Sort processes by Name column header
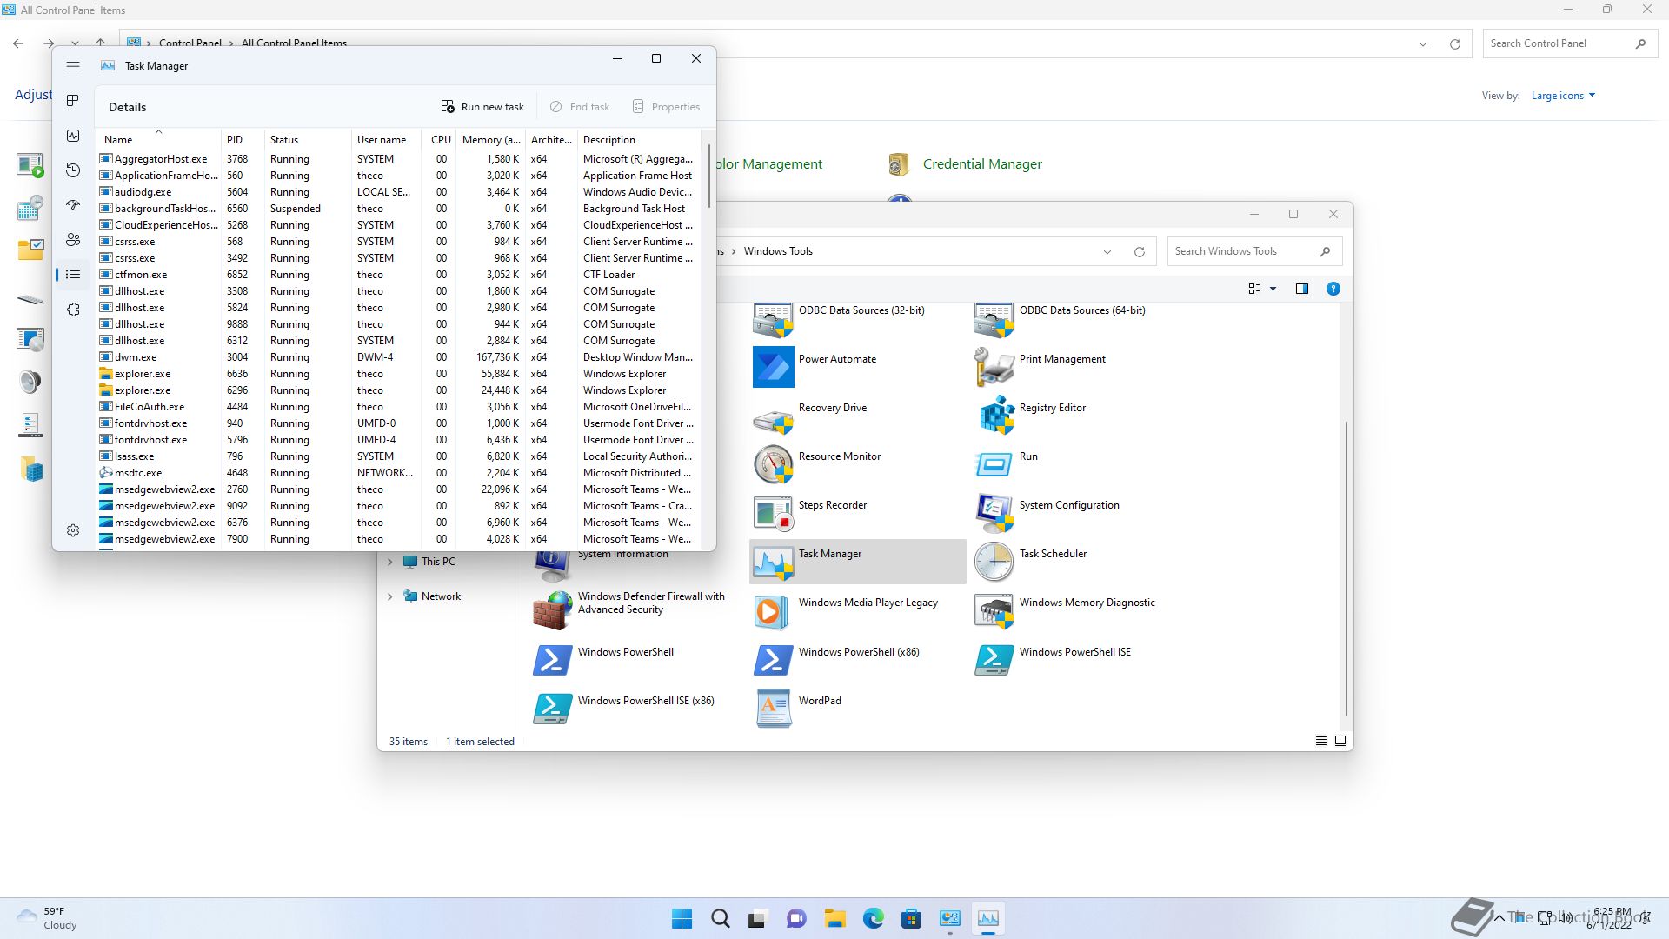 (x=157, y=139)
